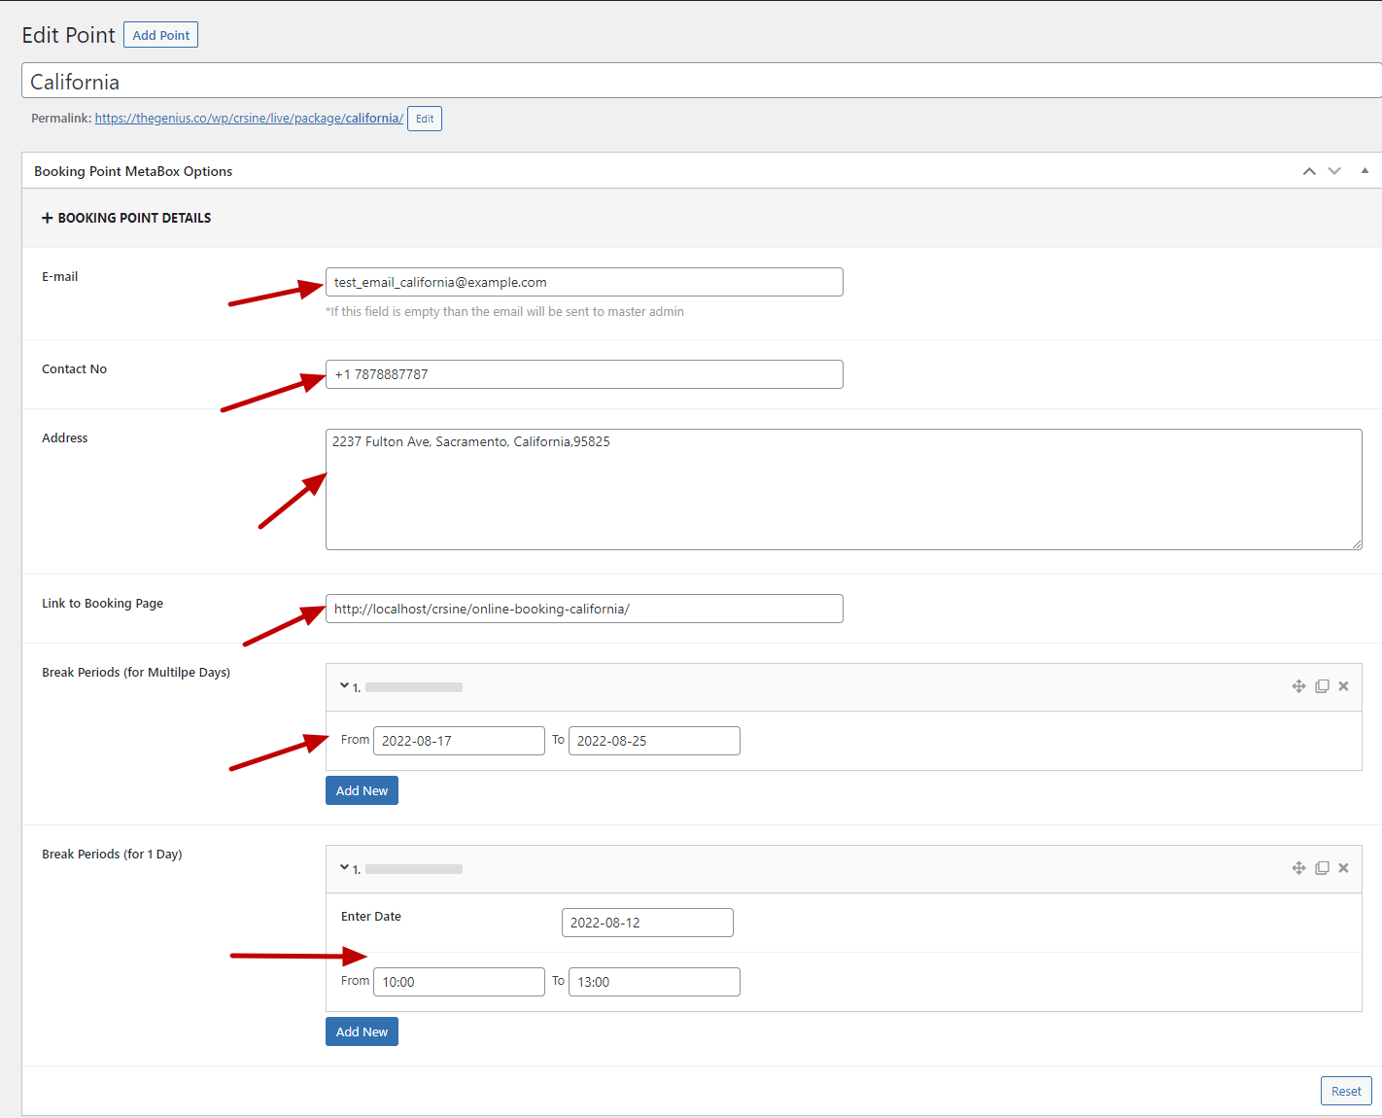1382x1118 pixels.
Task: Move Booking Point MetaBox panel down
Action: pos(1334,171)
